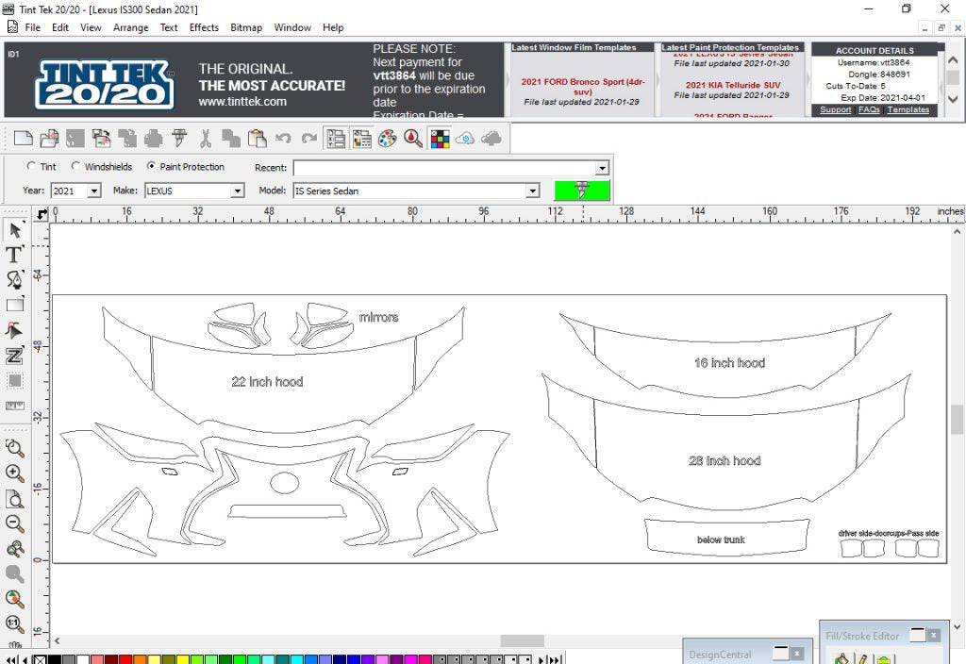Open the 2021 FORD Bronco Sport template
This screenshot has height=664, width=966.
tap(583, 86)
